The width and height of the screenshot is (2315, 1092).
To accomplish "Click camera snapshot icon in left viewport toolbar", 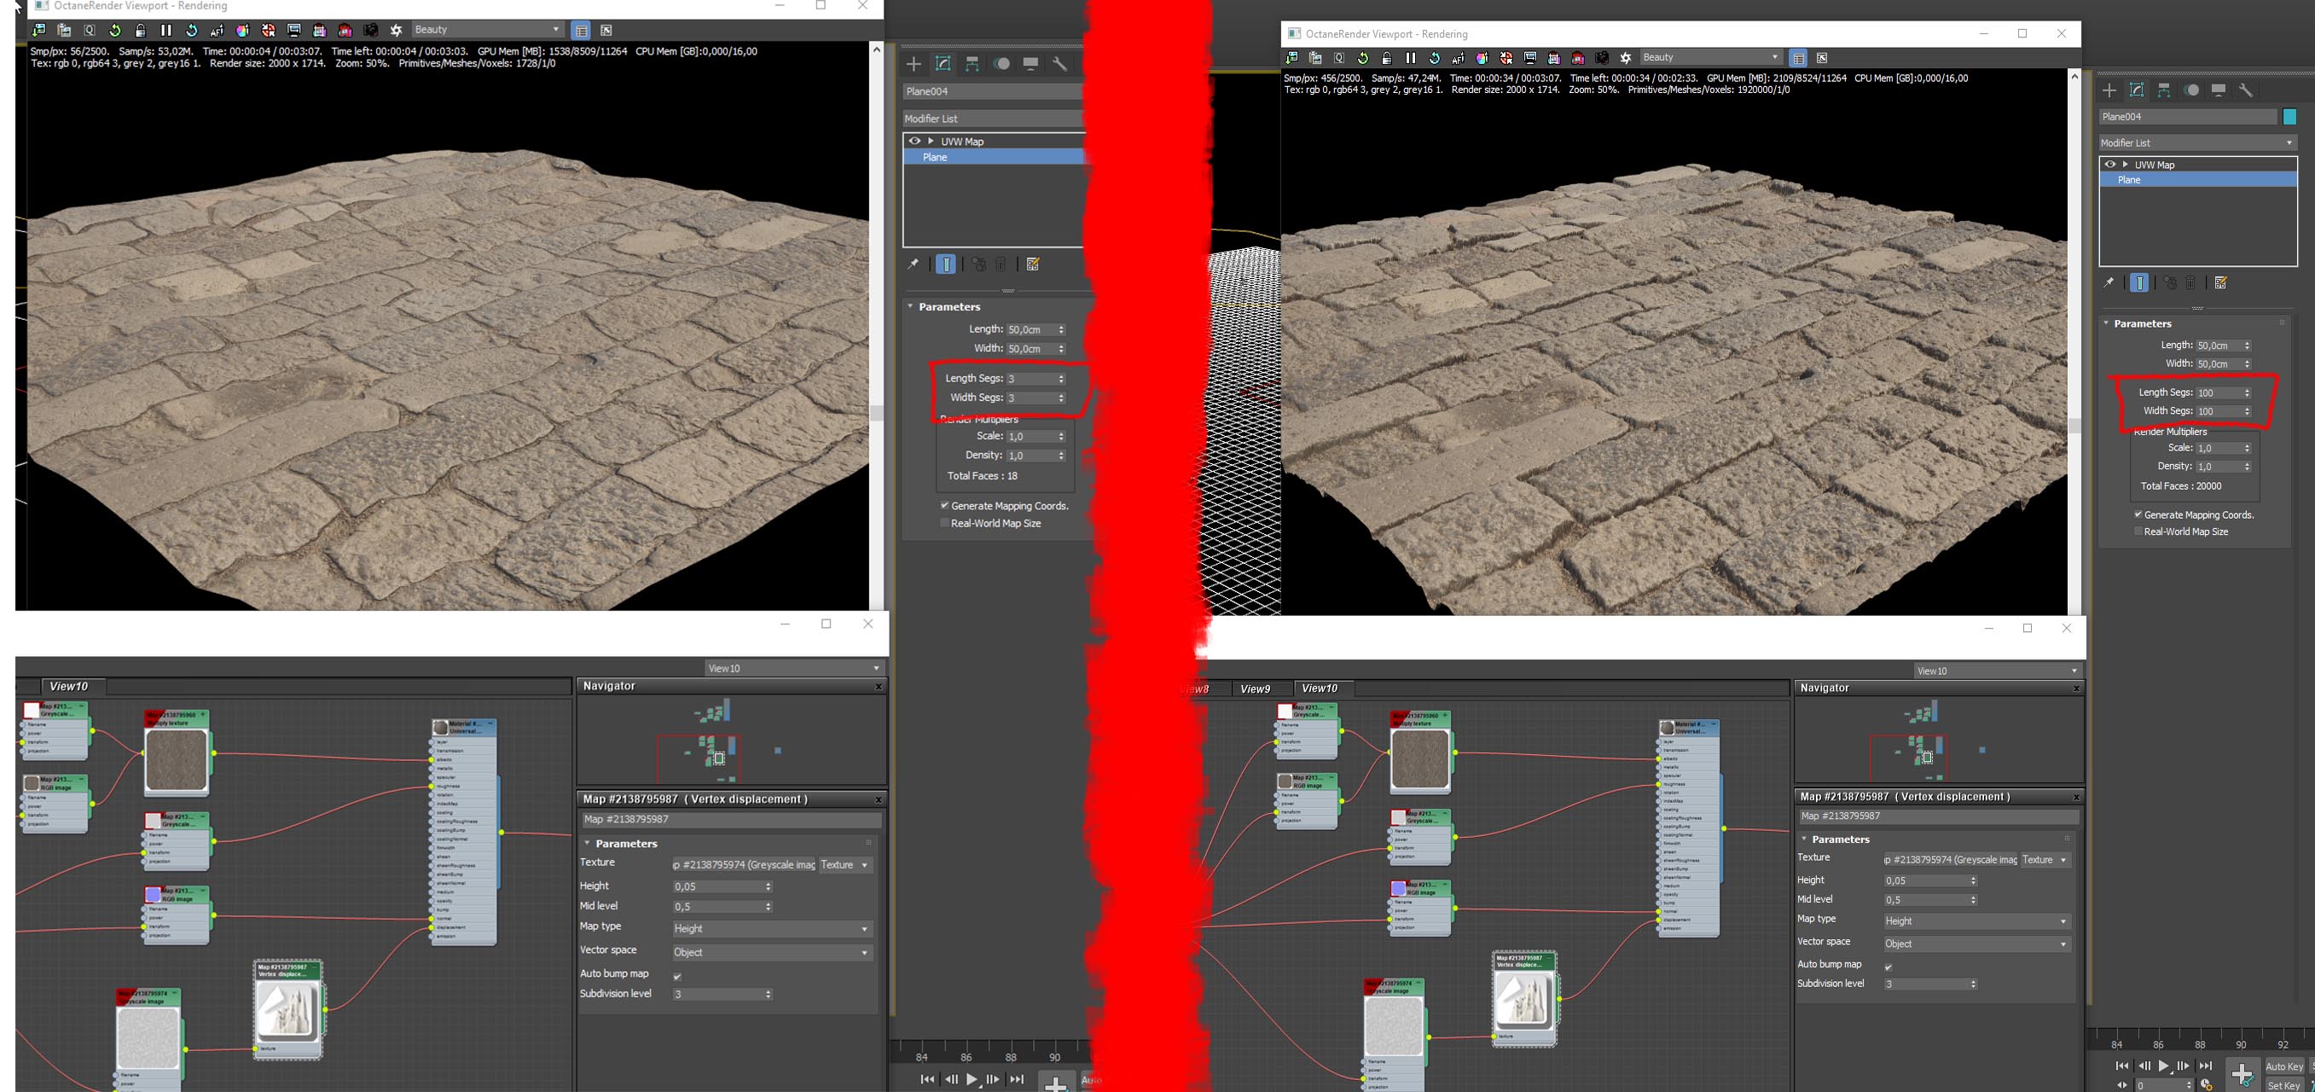I will coord(370,31).
